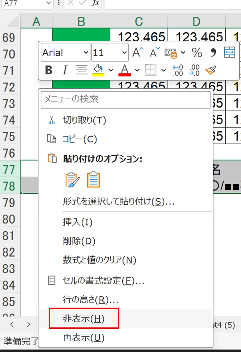Apply red font color A
The height and width of the screenshot is (352, 241).
125,70
